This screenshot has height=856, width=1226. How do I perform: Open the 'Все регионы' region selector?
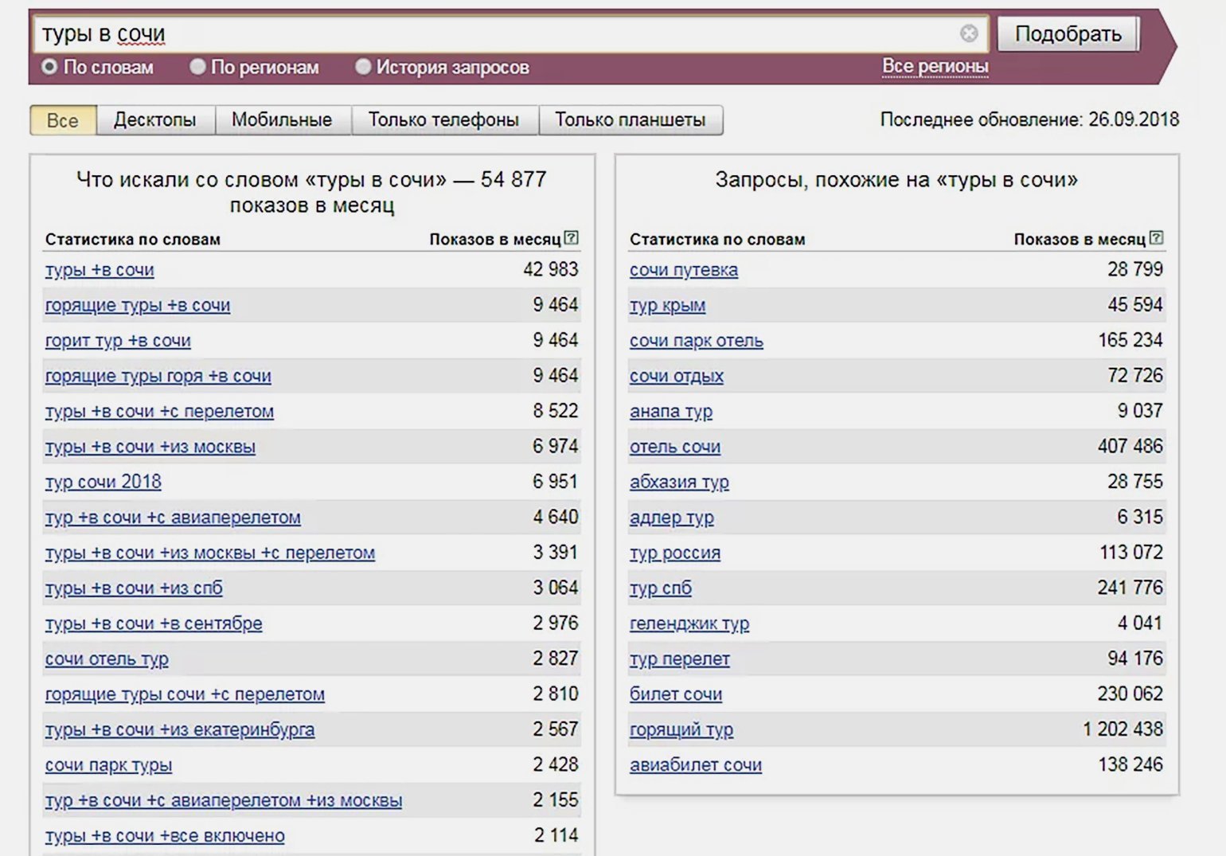[x=935, y=67]
